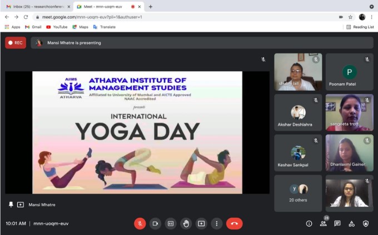
Task: Close the Inbox tab
Action: 69,7
